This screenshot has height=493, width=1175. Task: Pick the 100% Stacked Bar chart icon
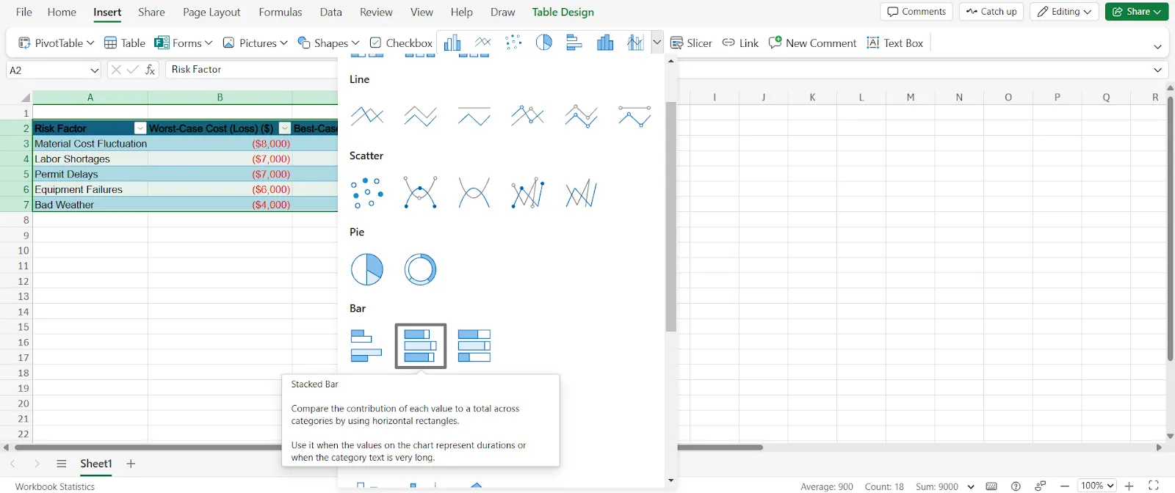coord(474,346)
